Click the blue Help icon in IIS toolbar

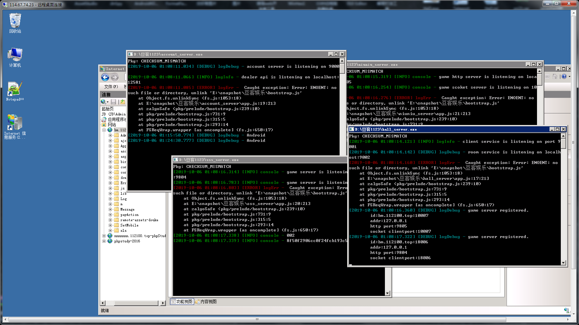(x=564, y=76)
